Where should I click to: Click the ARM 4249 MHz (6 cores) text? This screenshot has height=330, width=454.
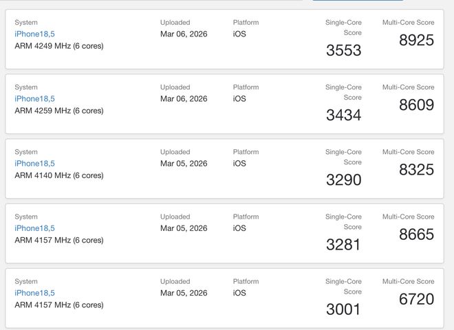click(59, 46)
